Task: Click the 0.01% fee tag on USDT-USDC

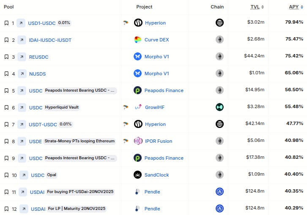Action: coord(66,124)
